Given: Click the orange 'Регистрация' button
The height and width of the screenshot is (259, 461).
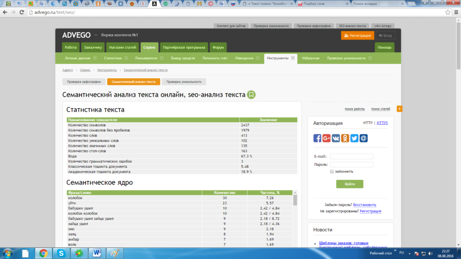Looking at the screenshot, I should point(357,36).
